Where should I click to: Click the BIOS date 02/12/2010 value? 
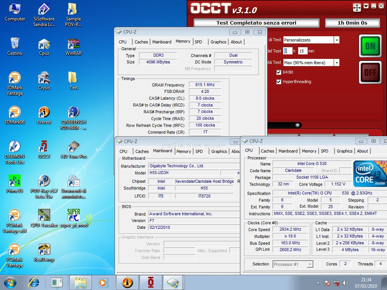194,227
